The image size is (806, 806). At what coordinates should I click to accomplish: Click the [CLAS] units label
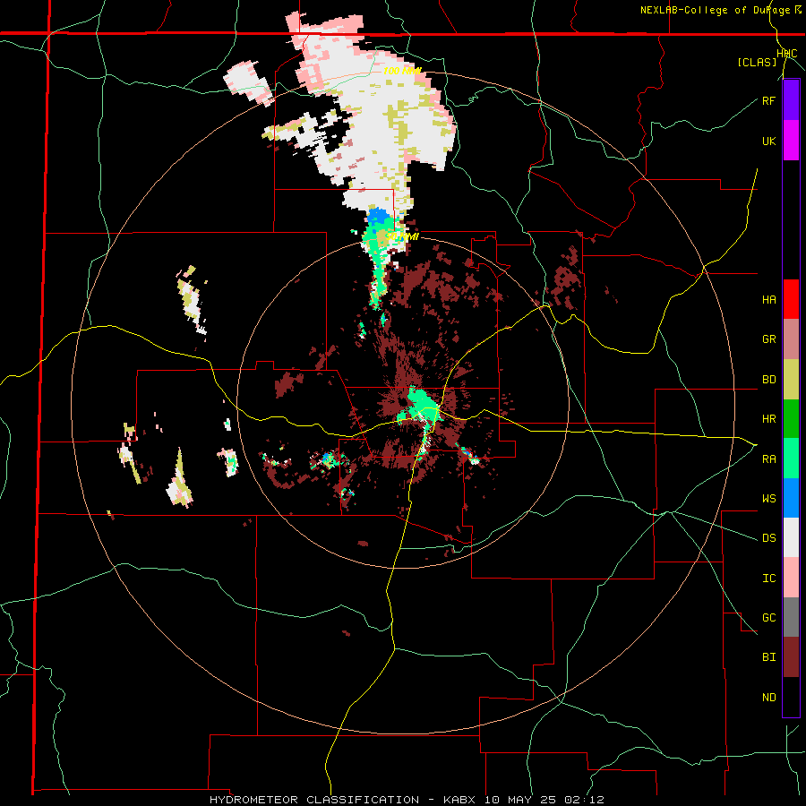click(757, 63)
